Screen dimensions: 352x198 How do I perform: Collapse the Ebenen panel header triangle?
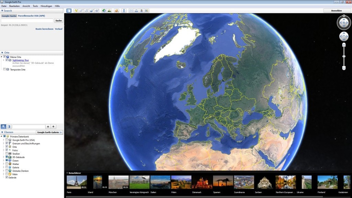click(2, 132)
